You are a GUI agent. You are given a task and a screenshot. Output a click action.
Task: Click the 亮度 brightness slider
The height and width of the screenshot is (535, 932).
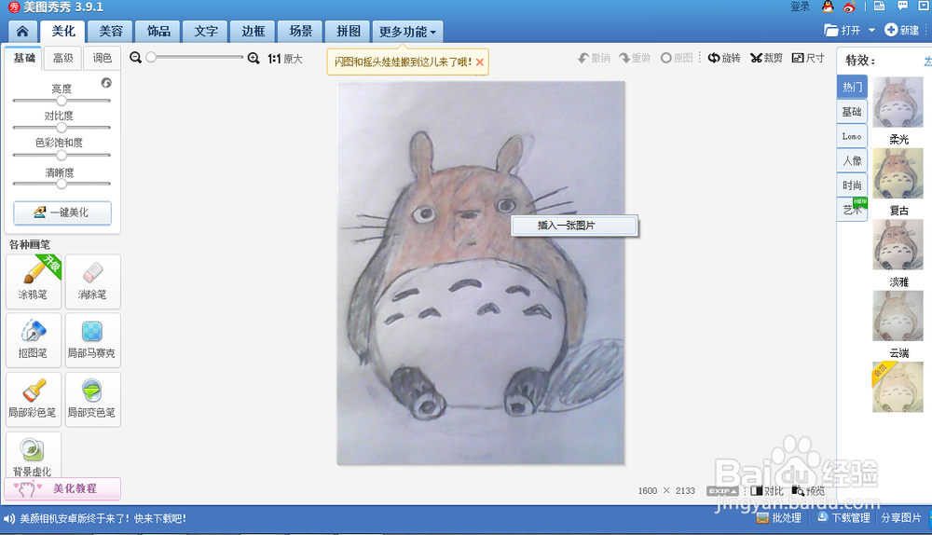[62, 101]
